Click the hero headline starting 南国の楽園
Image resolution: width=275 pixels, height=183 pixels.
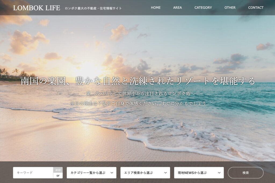click(x=137, y=81)
